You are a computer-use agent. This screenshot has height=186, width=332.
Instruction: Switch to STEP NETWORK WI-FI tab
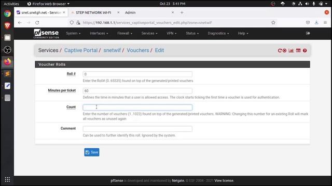93,12
